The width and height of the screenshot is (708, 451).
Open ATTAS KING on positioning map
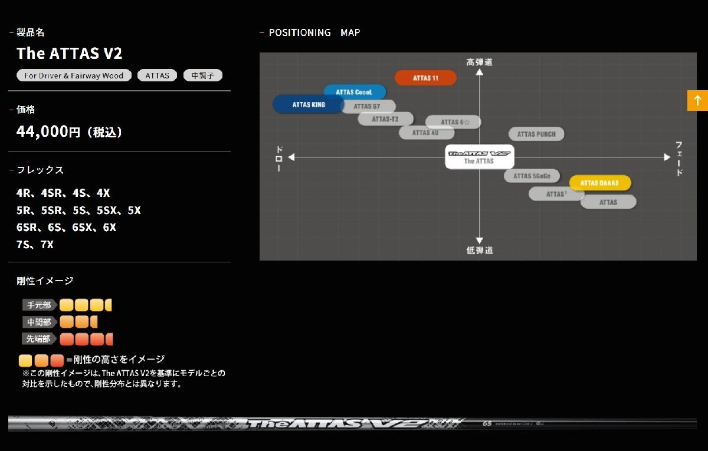(x=308, y=104)
